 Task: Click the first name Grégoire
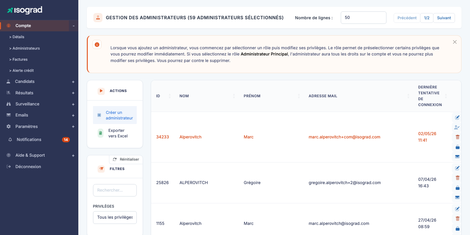pos(252,183)
